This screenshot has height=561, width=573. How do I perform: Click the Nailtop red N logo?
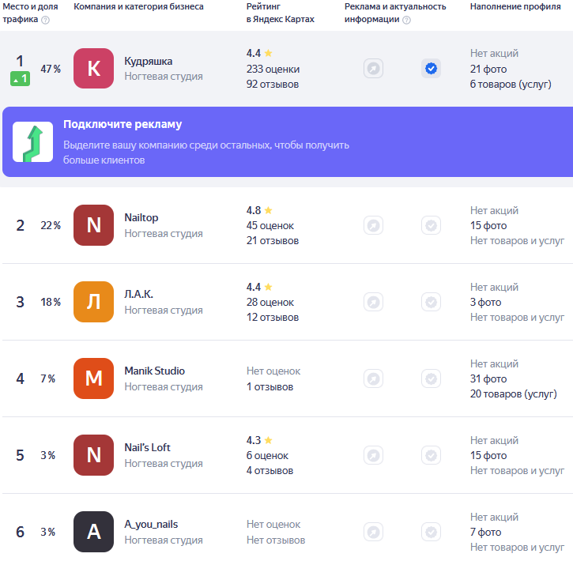click(x=93, y=225)
